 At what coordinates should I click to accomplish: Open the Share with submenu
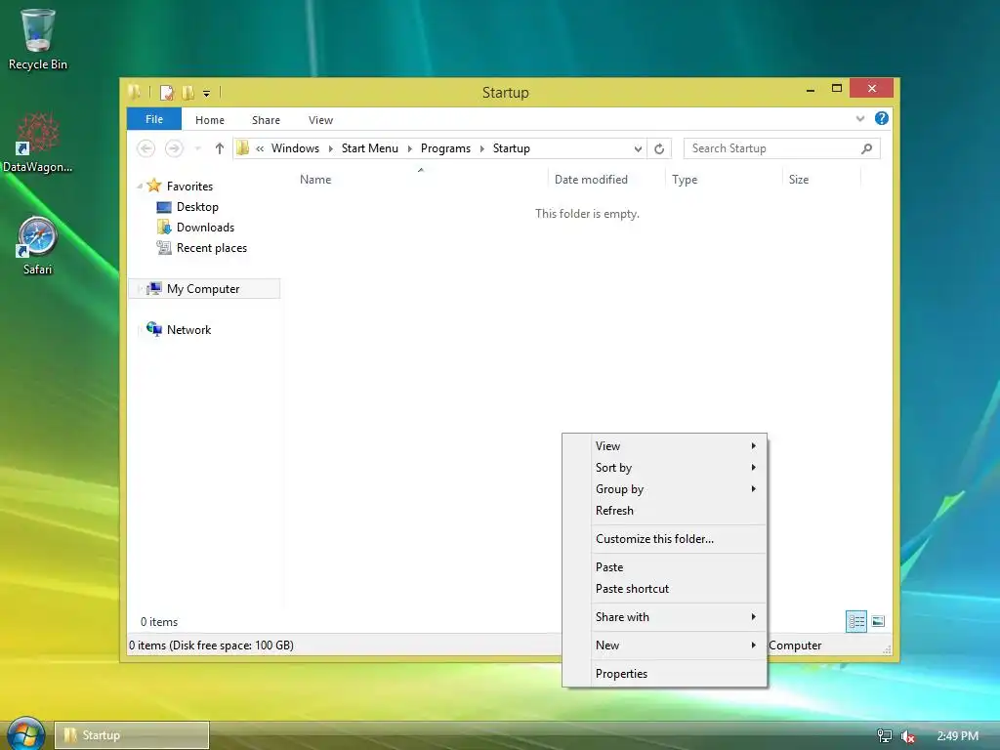coord(664,617)
